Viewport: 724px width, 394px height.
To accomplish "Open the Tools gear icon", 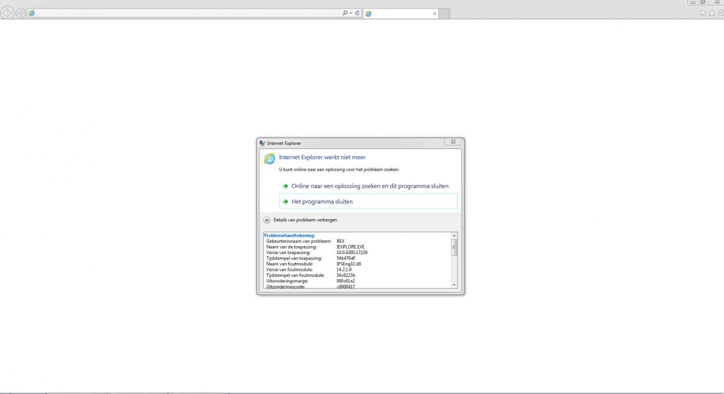I will click(x=721, y=13).
